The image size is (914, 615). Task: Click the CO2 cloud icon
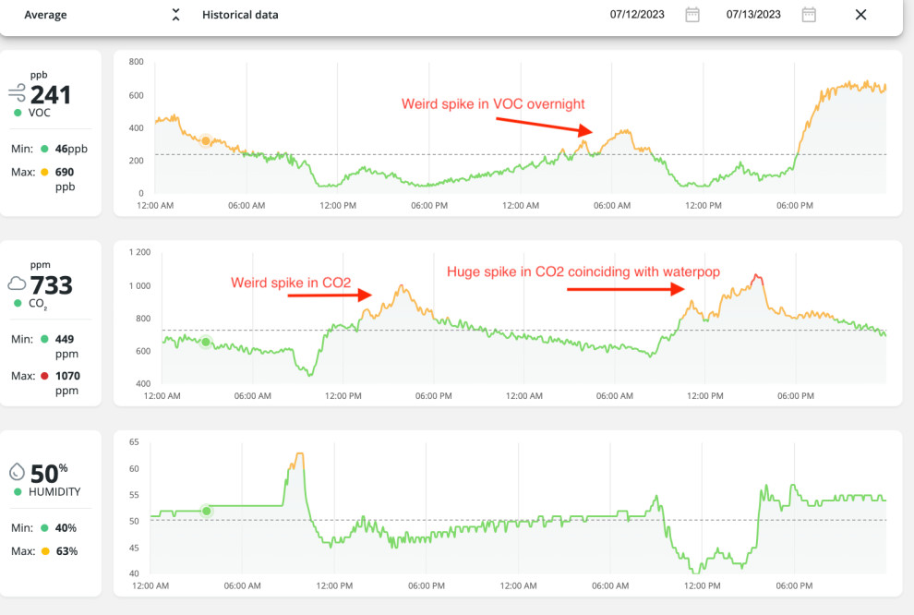click(x=18, y=283)
